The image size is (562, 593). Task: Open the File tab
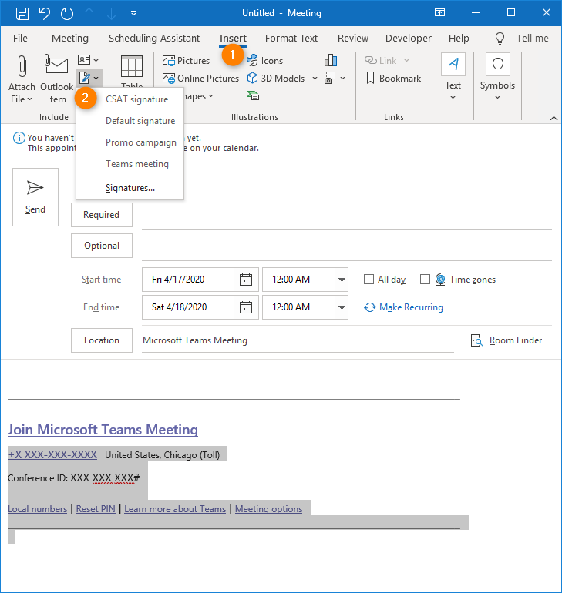(20, 39)
